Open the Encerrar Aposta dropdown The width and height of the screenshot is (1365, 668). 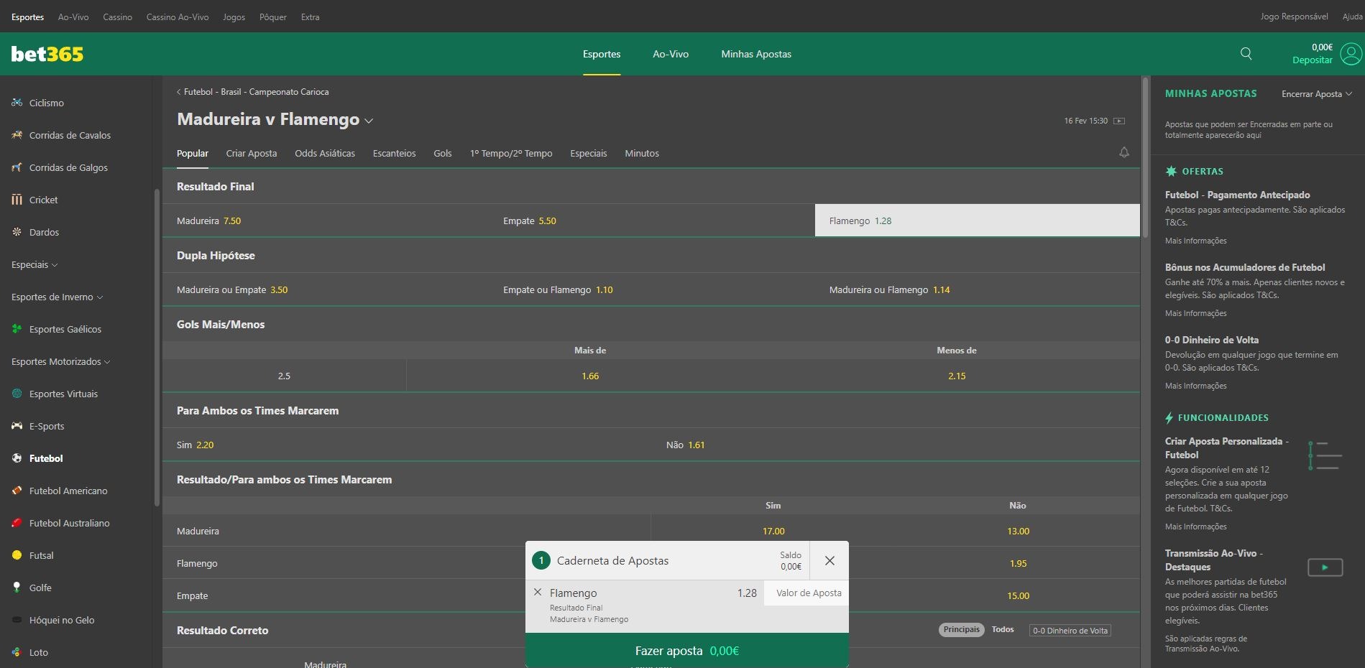click(1317, 94)
